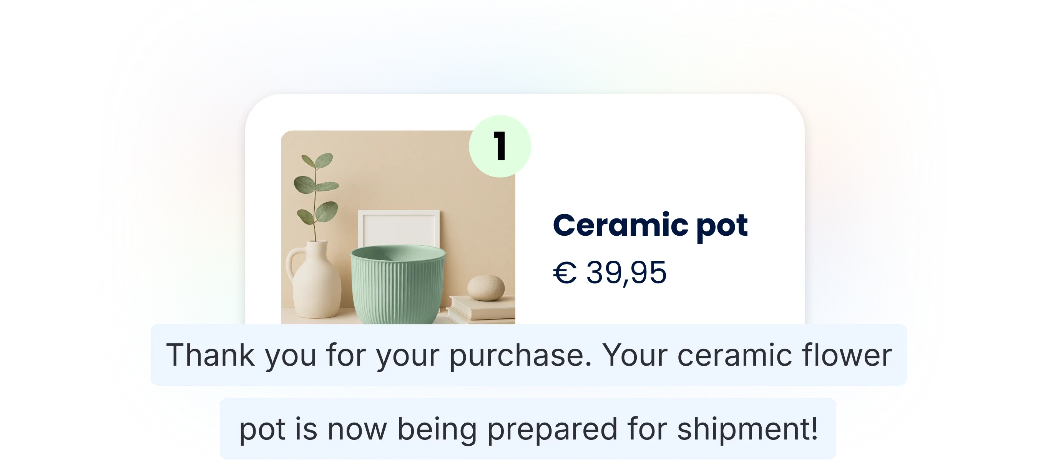Select the € 39,95 price text
The width and height of the screenshot is (1053, 466).
click(610, 273)
